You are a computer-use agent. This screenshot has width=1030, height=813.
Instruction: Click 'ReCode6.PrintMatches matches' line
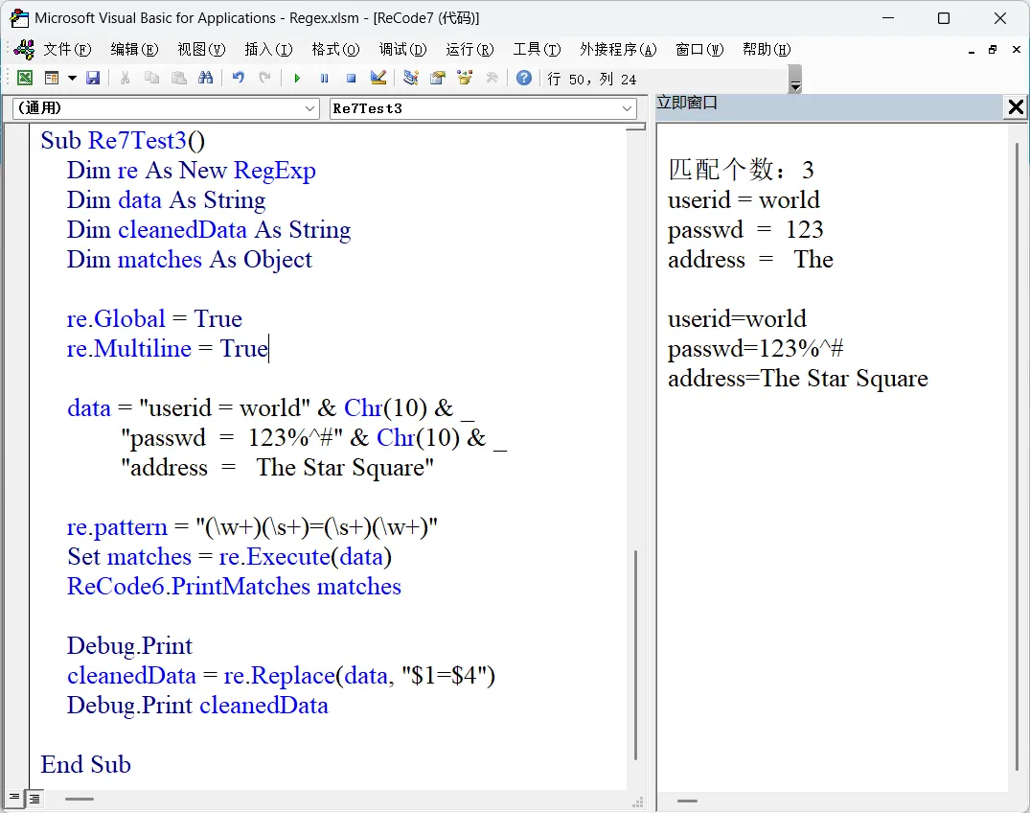tap(234, 586)
